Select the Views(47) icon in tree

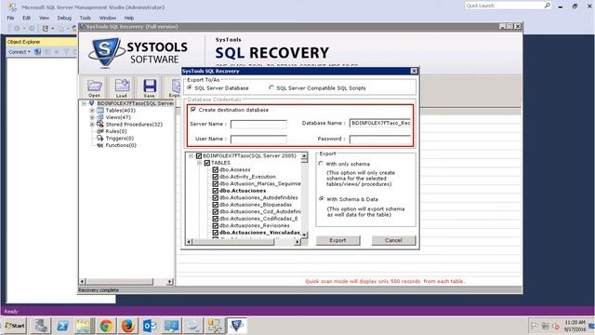(100, 117)
